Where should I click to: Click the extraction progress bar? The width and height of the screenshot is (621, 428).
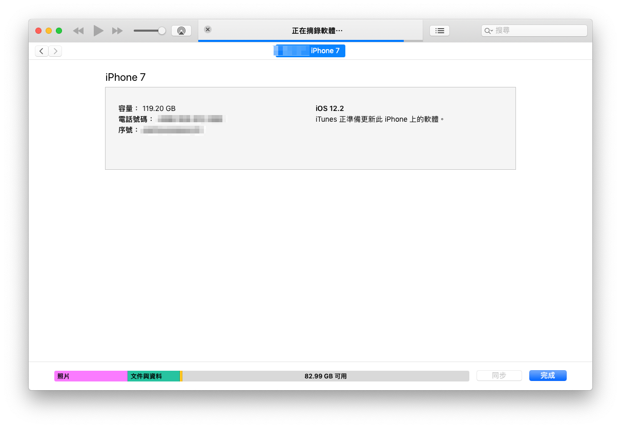(x=310, y=40)
